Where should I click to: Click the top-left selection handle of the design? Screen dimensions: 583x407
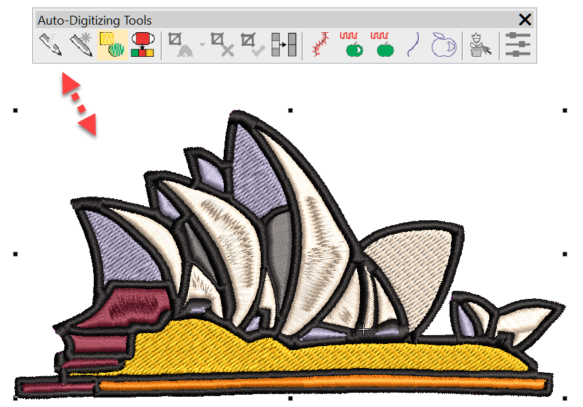pyautogui.click(x=14, y=109)
